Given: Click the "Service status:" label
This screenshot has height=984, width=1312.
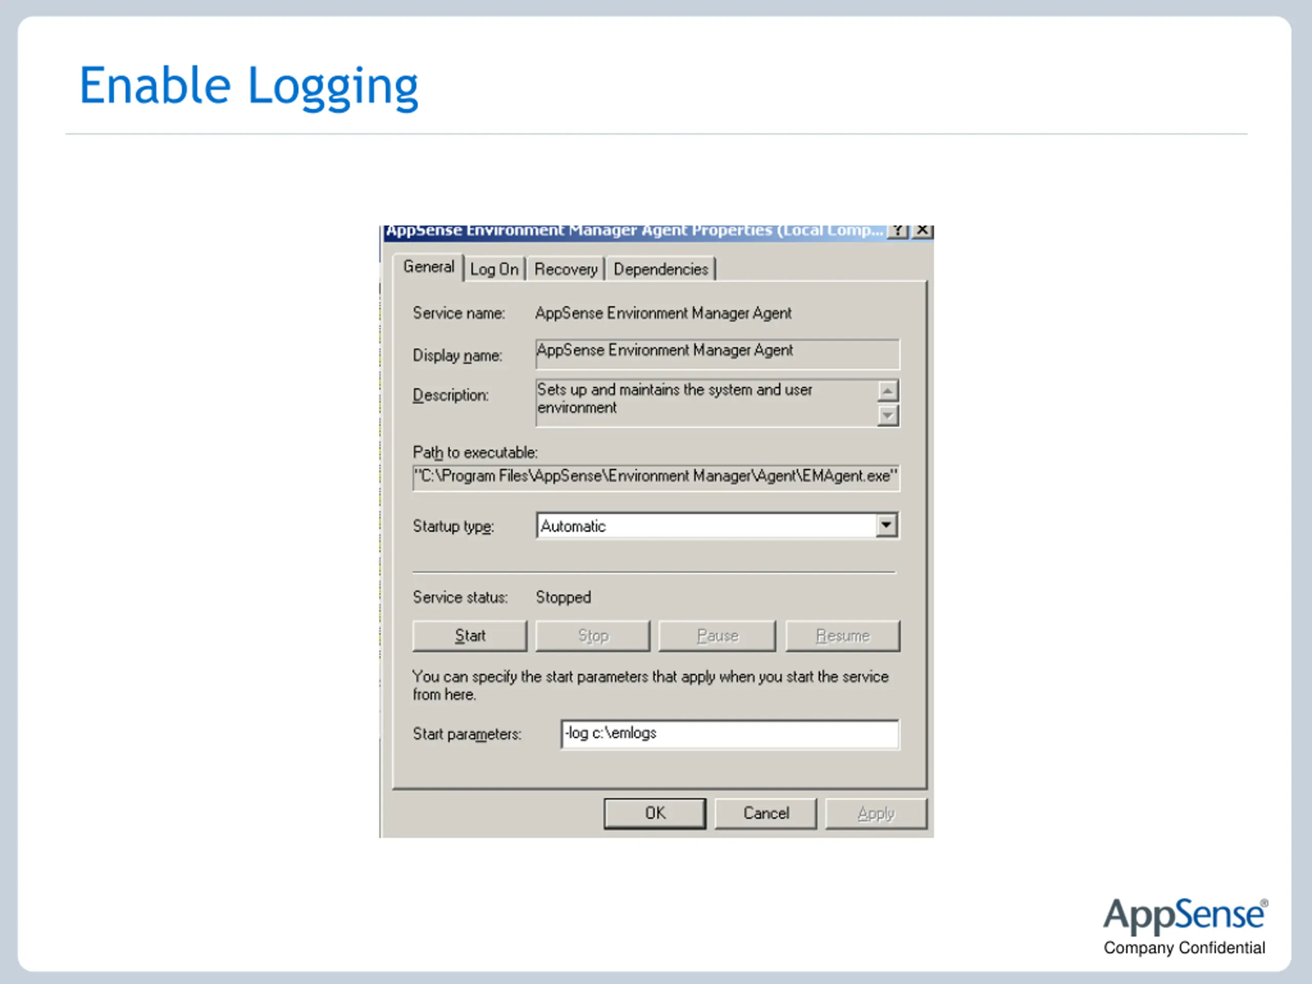Looking at the screenshot, I should click(x=460, y=597).
